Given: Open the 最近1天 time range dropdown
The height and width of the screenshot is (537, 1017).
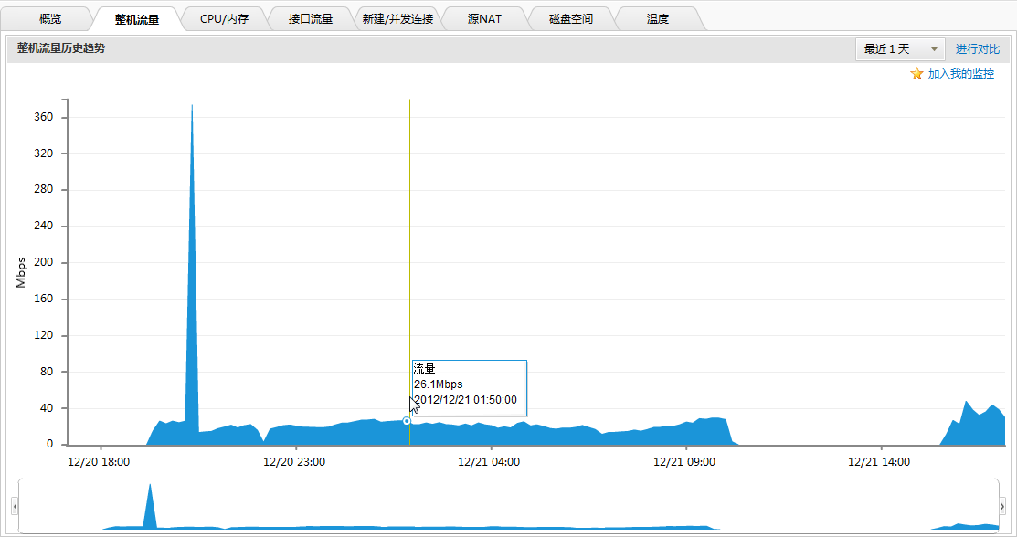Looking at the screenshot, I should [899, 49].
